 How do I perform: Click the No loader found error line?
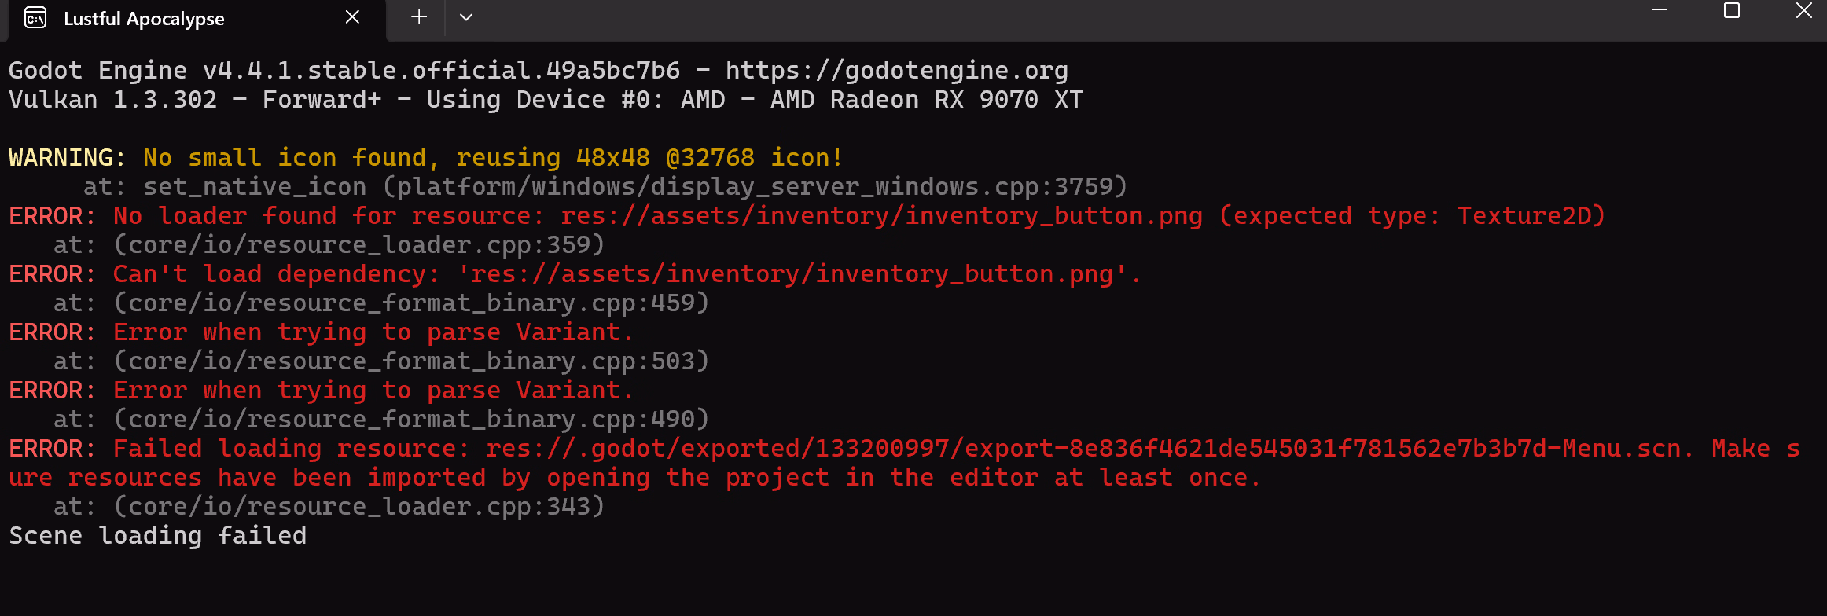click(807, 216)
